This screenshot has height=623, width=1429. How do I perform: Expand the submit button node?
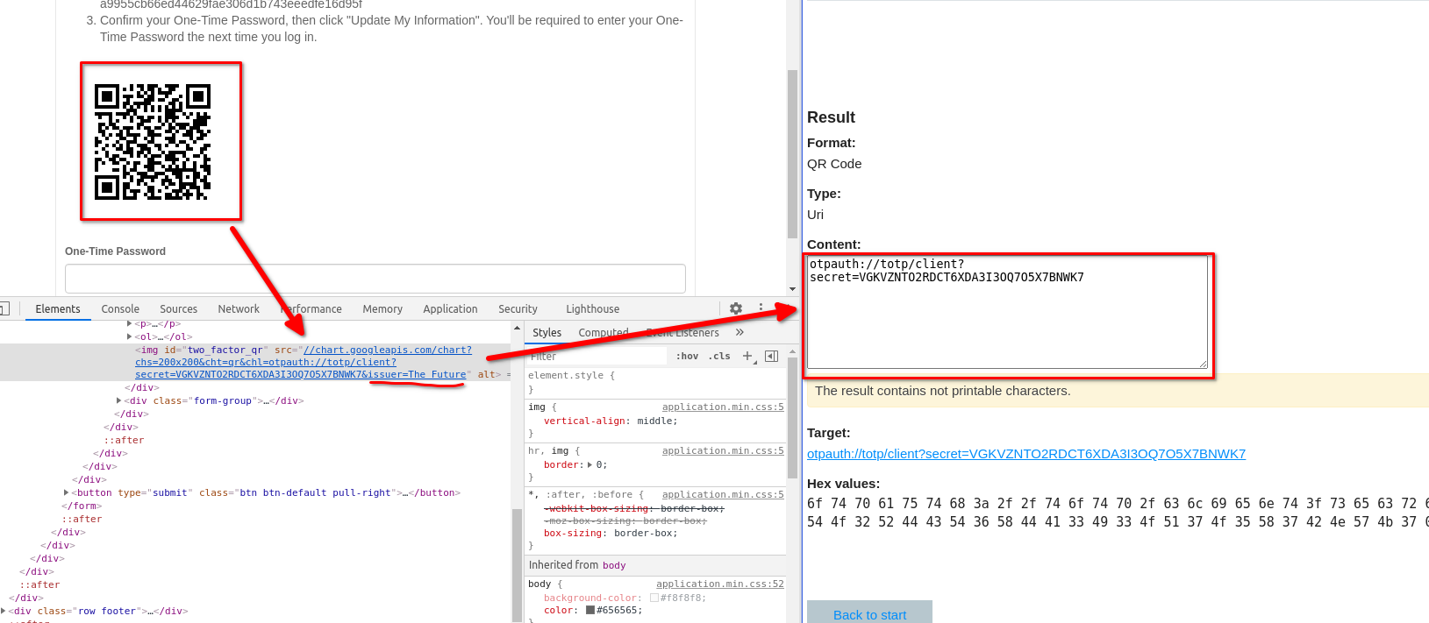pos(67,492)
